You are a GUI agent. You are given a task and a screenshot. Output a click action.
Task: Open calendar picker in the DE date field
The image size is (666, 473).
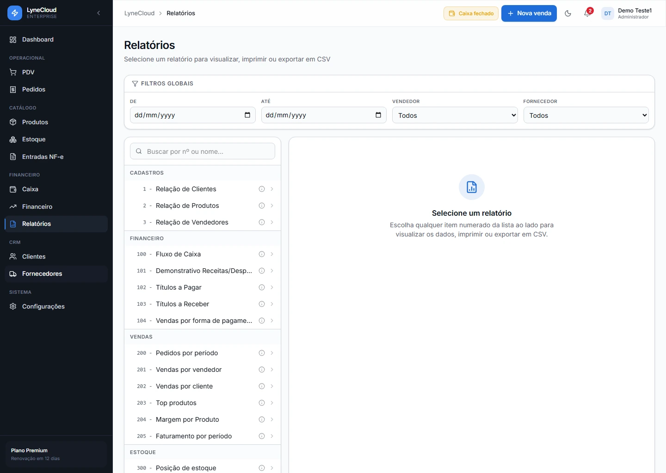(x=247, y=115)
